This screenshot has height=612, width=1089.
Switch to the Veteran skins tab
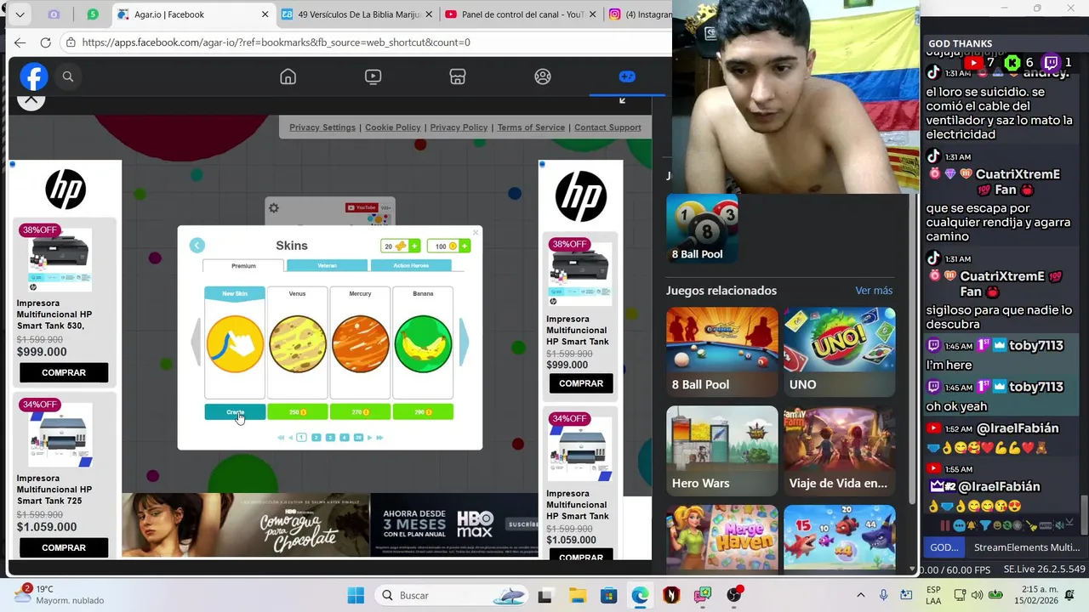pos(327,266)
